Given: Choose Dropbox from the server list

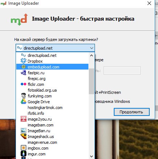Looking at the screenshot, I should click(52, 61).
